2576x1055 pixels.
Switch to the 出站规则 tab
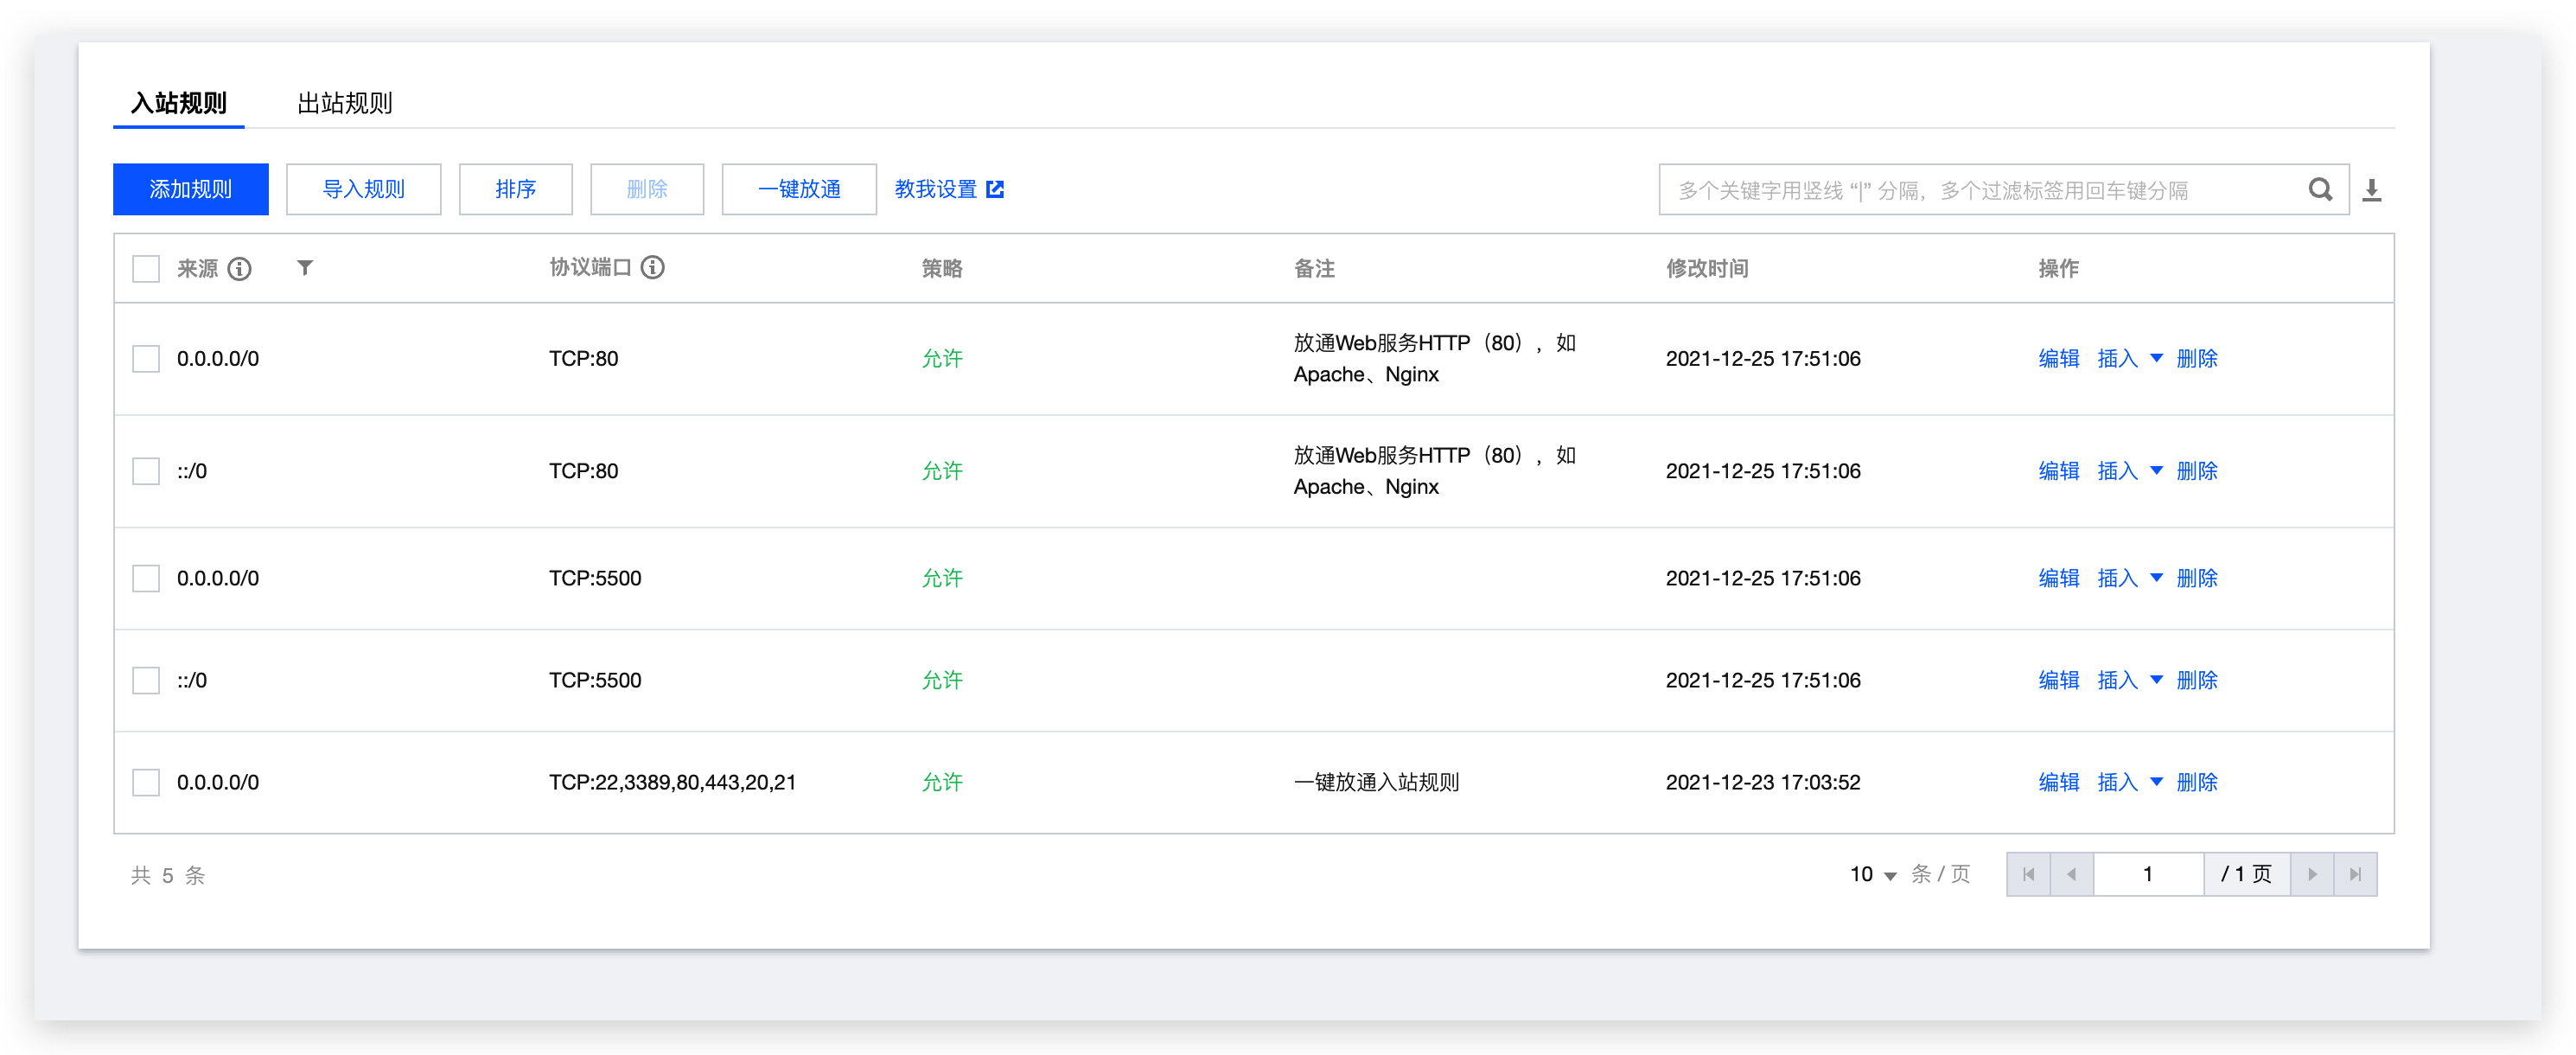click(x=345, y=103)
